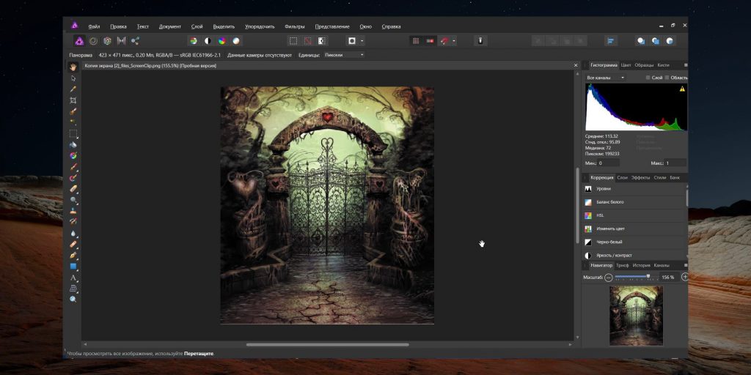Click the Navigator preview thumbnail
Image resolution: width=751 pixels, height=375 pixels.
636,316
